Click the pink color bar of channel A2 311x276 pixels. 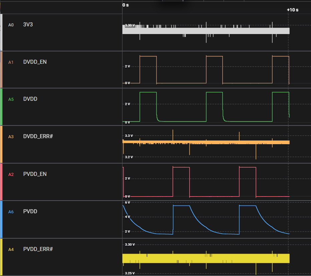point(1,182)
